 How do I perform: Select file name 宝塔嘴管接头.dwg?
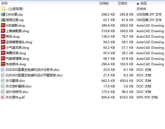[19, 42]
